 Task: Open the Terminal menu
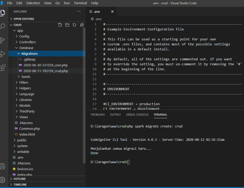[x=80, y=3]
